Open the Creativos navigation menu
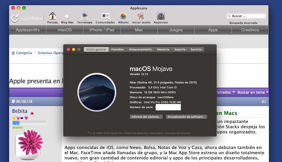The image size is (282, 162). pyautogui.click(x=250, y=30)
